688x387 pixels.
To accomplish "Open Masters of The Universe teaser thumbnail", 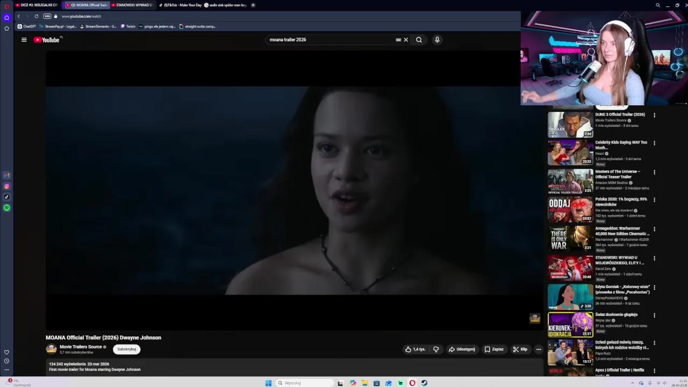I will tap(570, 181).
